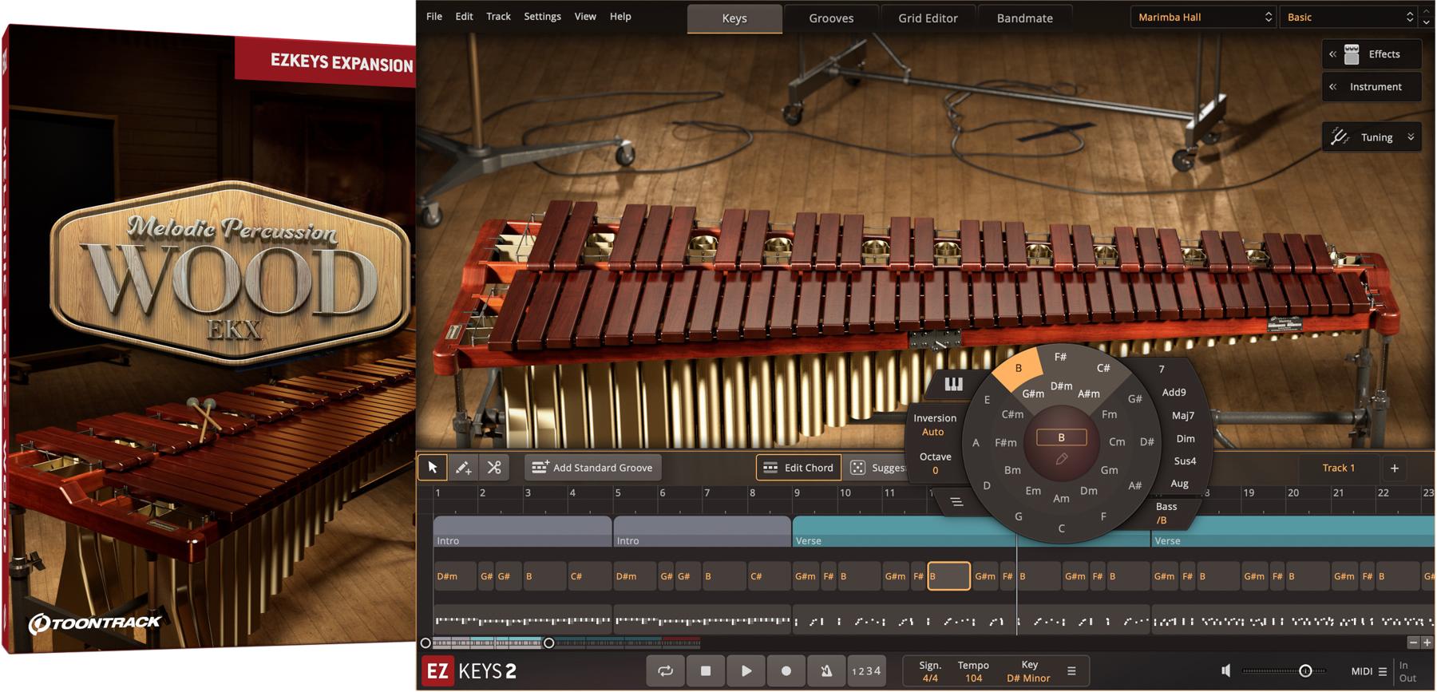
Task: Adjust the master volume slider knob
Action: click(x=1305, y=670)
